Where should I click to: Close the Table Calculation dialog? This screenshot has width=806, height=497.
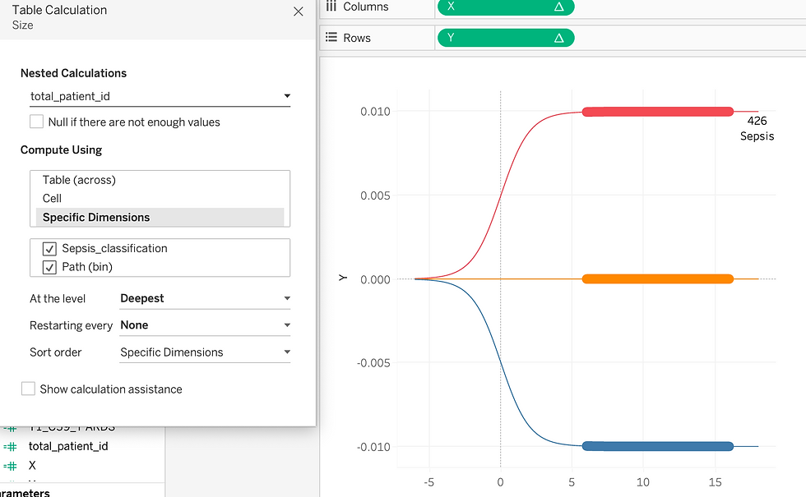tap(298, 12)
